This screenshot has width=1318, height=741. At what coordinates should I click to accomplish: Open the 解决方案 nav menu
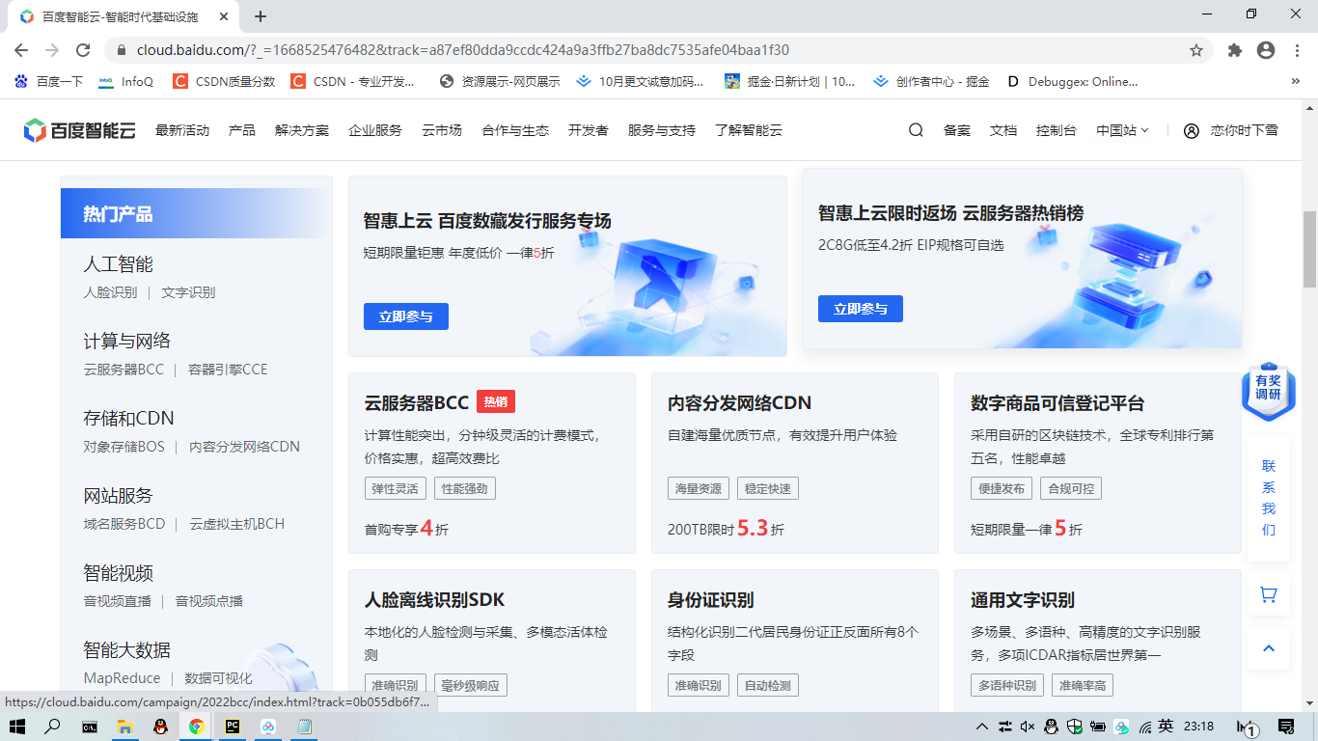[x=302, y=130]
